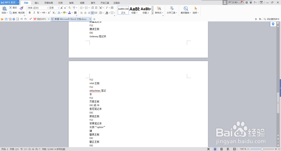Align text left

pyautogui.click(x=81, y=13)
